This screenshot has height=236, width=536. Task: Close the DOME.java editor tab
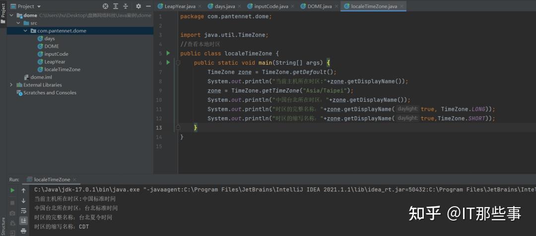point(337,6)
